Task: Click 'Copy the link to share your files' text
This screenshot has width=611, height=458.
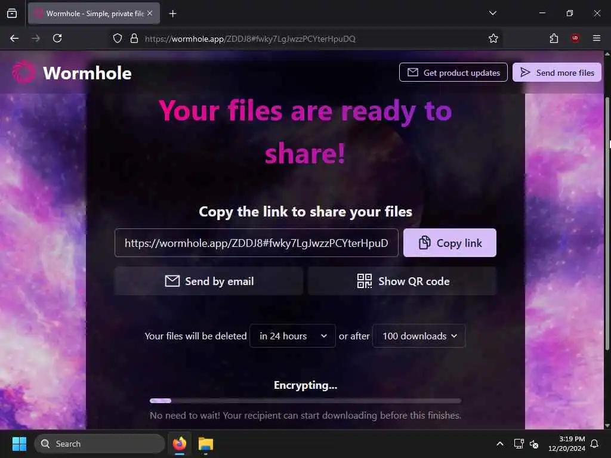Action: click(305, 212)
